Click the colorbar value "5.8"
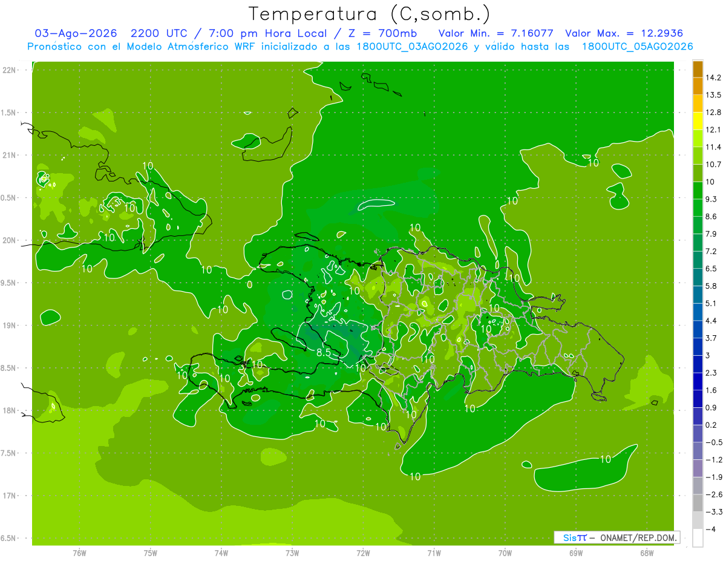This screenshot has width=726, height=561. (711, 286)
